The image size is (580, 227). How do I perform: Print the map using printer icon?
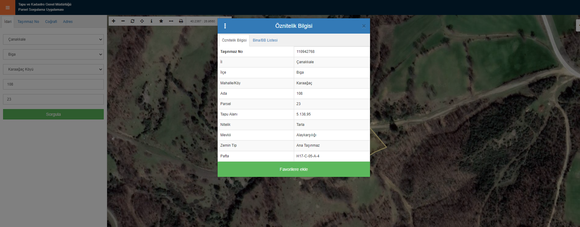(x=181, y=21)
